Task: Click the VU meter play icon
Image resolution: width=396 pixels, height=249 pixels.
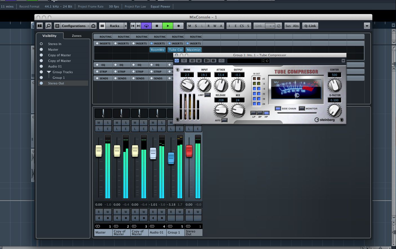Action: pos(297,95)
